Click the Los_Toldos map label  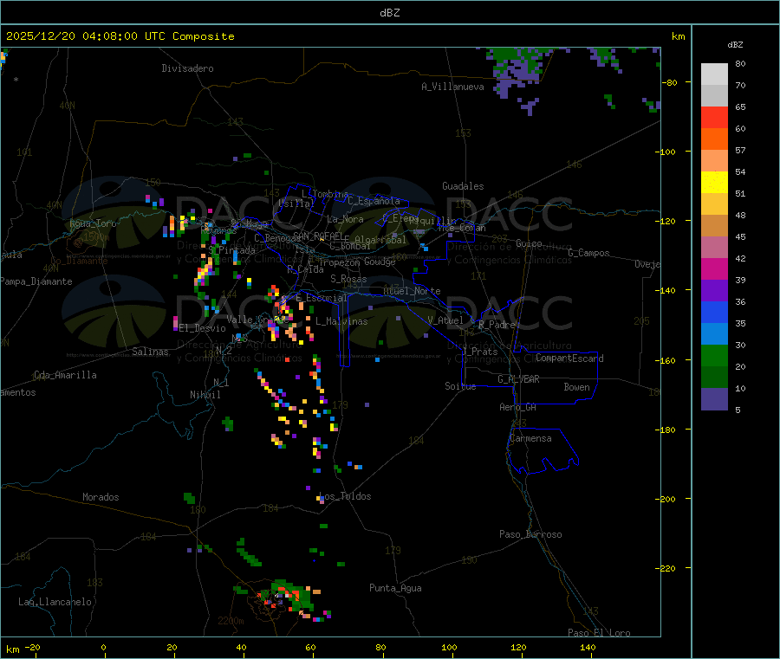(x=345, y=496)
